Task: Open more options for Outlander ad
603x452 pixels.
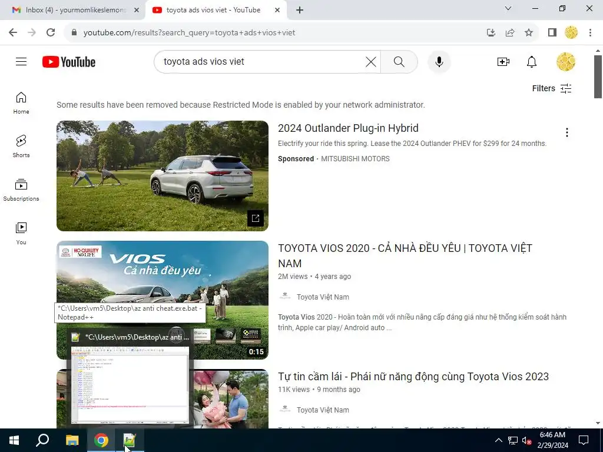Action: click(x=567, y=132)
